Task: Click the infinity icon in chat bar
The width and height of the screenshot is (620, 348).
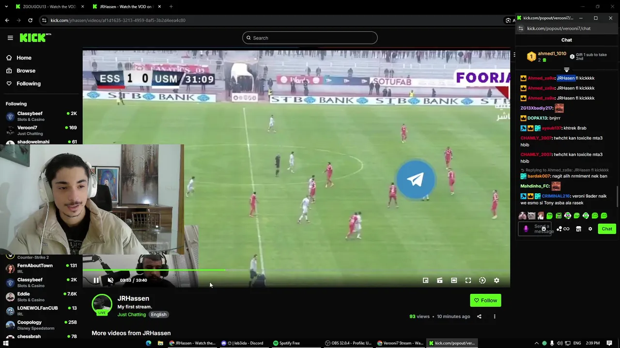Action: (566, 229)
